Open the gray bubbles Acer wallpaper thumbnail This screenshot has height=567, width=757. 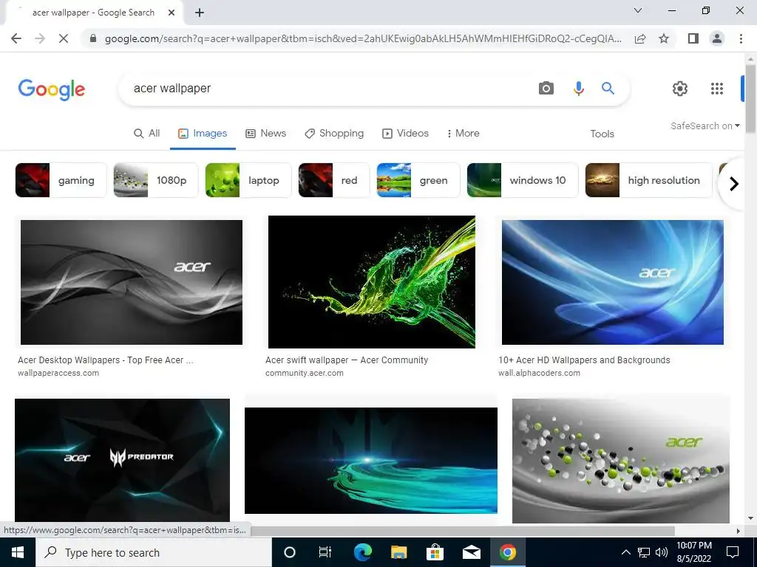tap(621, 461)
